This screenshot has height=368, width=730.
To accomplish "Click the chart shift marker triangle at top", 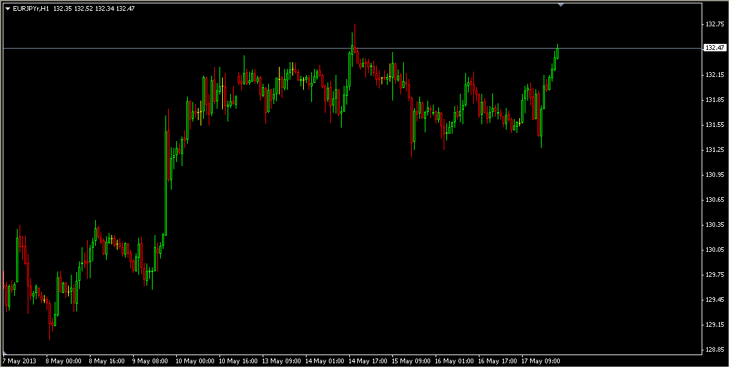I will point(561,5).
